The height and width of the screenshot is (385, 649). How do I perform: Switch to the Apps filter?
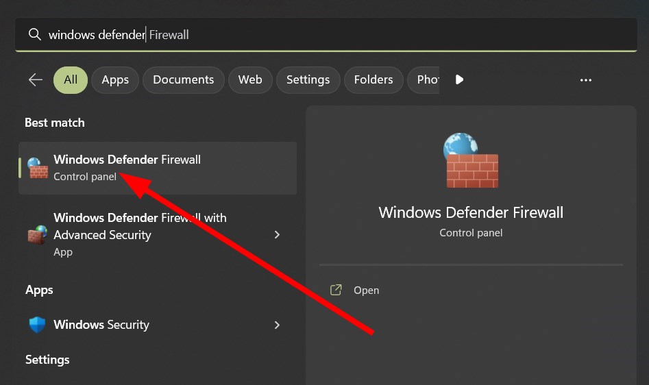[115, 80]
